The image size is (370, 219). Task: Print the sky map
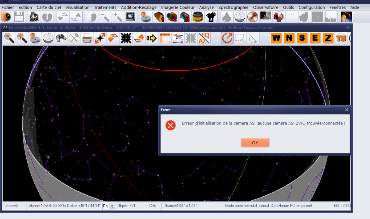point(87,38)
